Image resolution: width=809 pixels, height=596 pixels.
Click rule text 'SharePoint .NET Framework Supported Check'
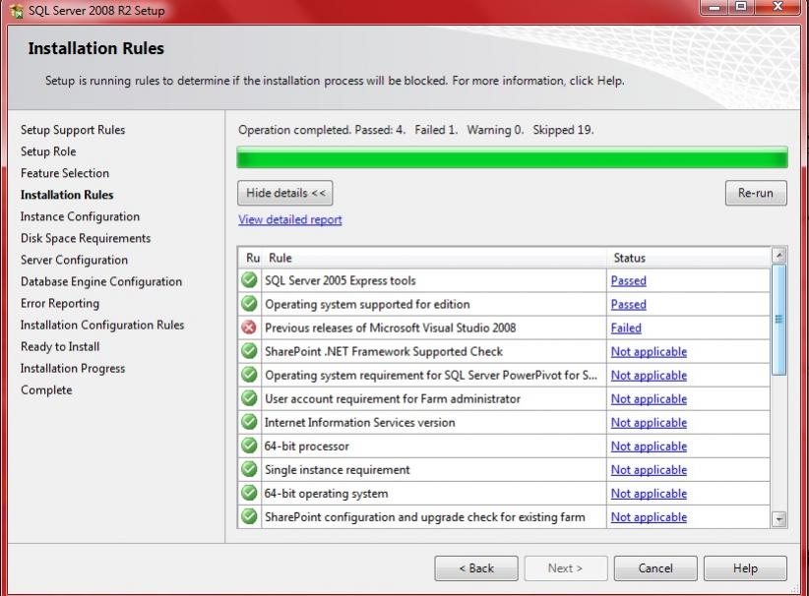click(x=384, y=352)
